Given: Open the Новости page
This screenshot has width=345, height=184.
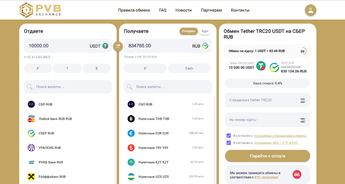Looking at the screenshot, I should click(x=183, y=10).
